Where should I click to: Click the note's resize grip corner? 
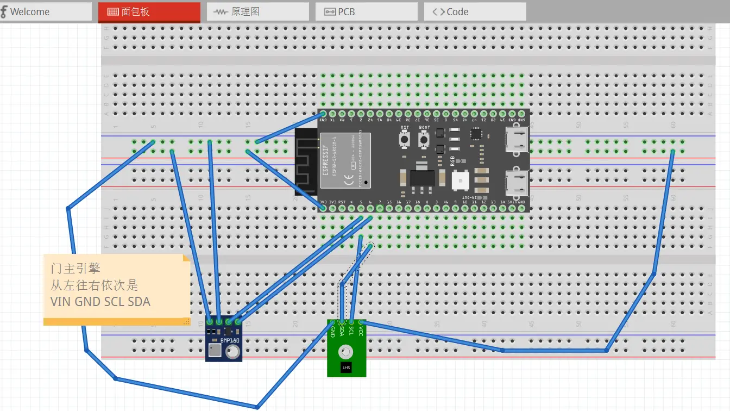pos(187,322)
